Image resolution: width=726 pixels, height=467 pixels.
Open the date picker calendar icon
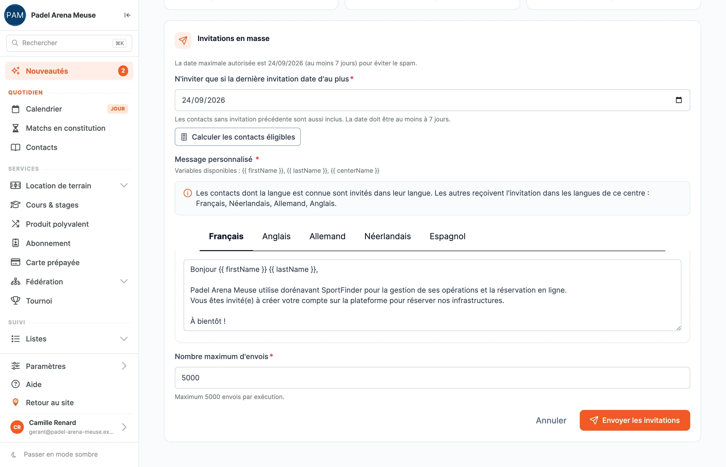click(679, 100)
